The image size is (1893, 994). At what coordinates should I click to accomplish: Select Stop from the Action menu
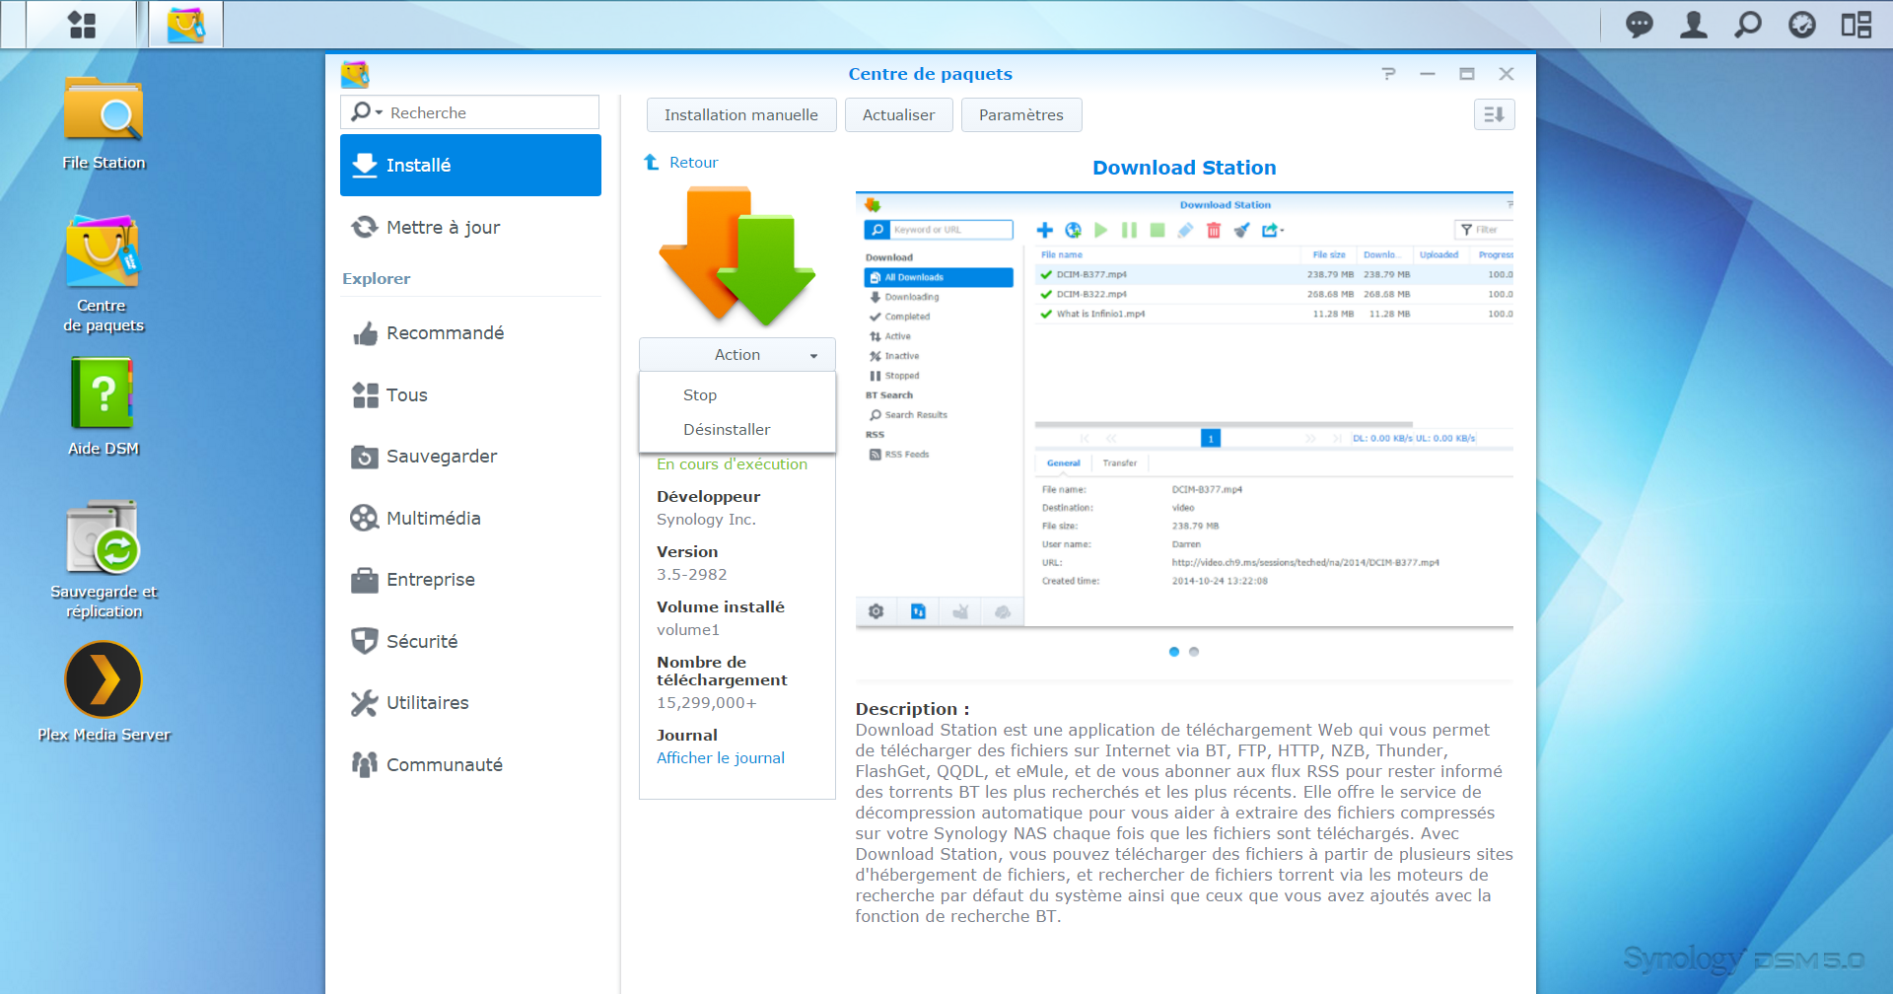click(x=700, y=395)
